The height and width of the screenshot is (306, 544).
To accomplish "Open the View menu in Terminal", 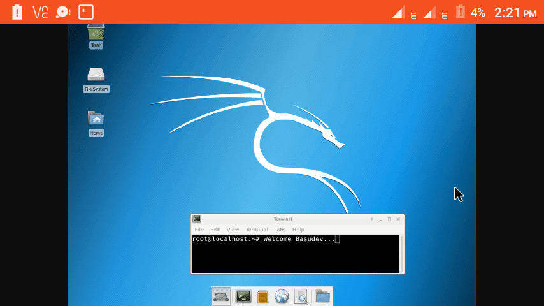I will pos(233,229).
